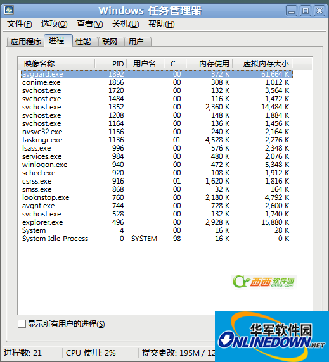Image resolution: width=329 pixels, height=362 pixels.
Task: Select the looknstop.exe process
Action: pos(157,197)
